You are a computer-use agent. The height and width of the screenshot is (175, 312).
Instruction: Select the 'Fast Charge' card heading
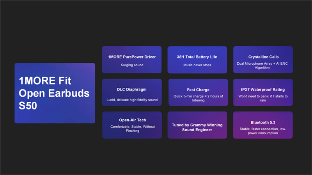198,90
